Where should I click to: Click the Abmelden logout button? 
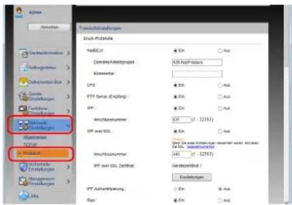tap(49, 27)
